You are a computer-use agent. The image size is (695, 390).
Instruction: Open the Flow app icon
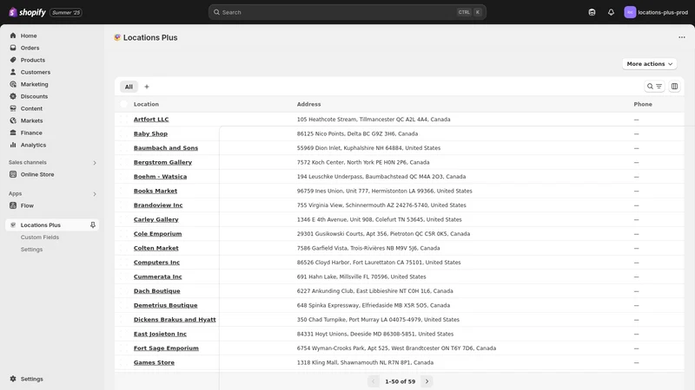coord(13,205)
